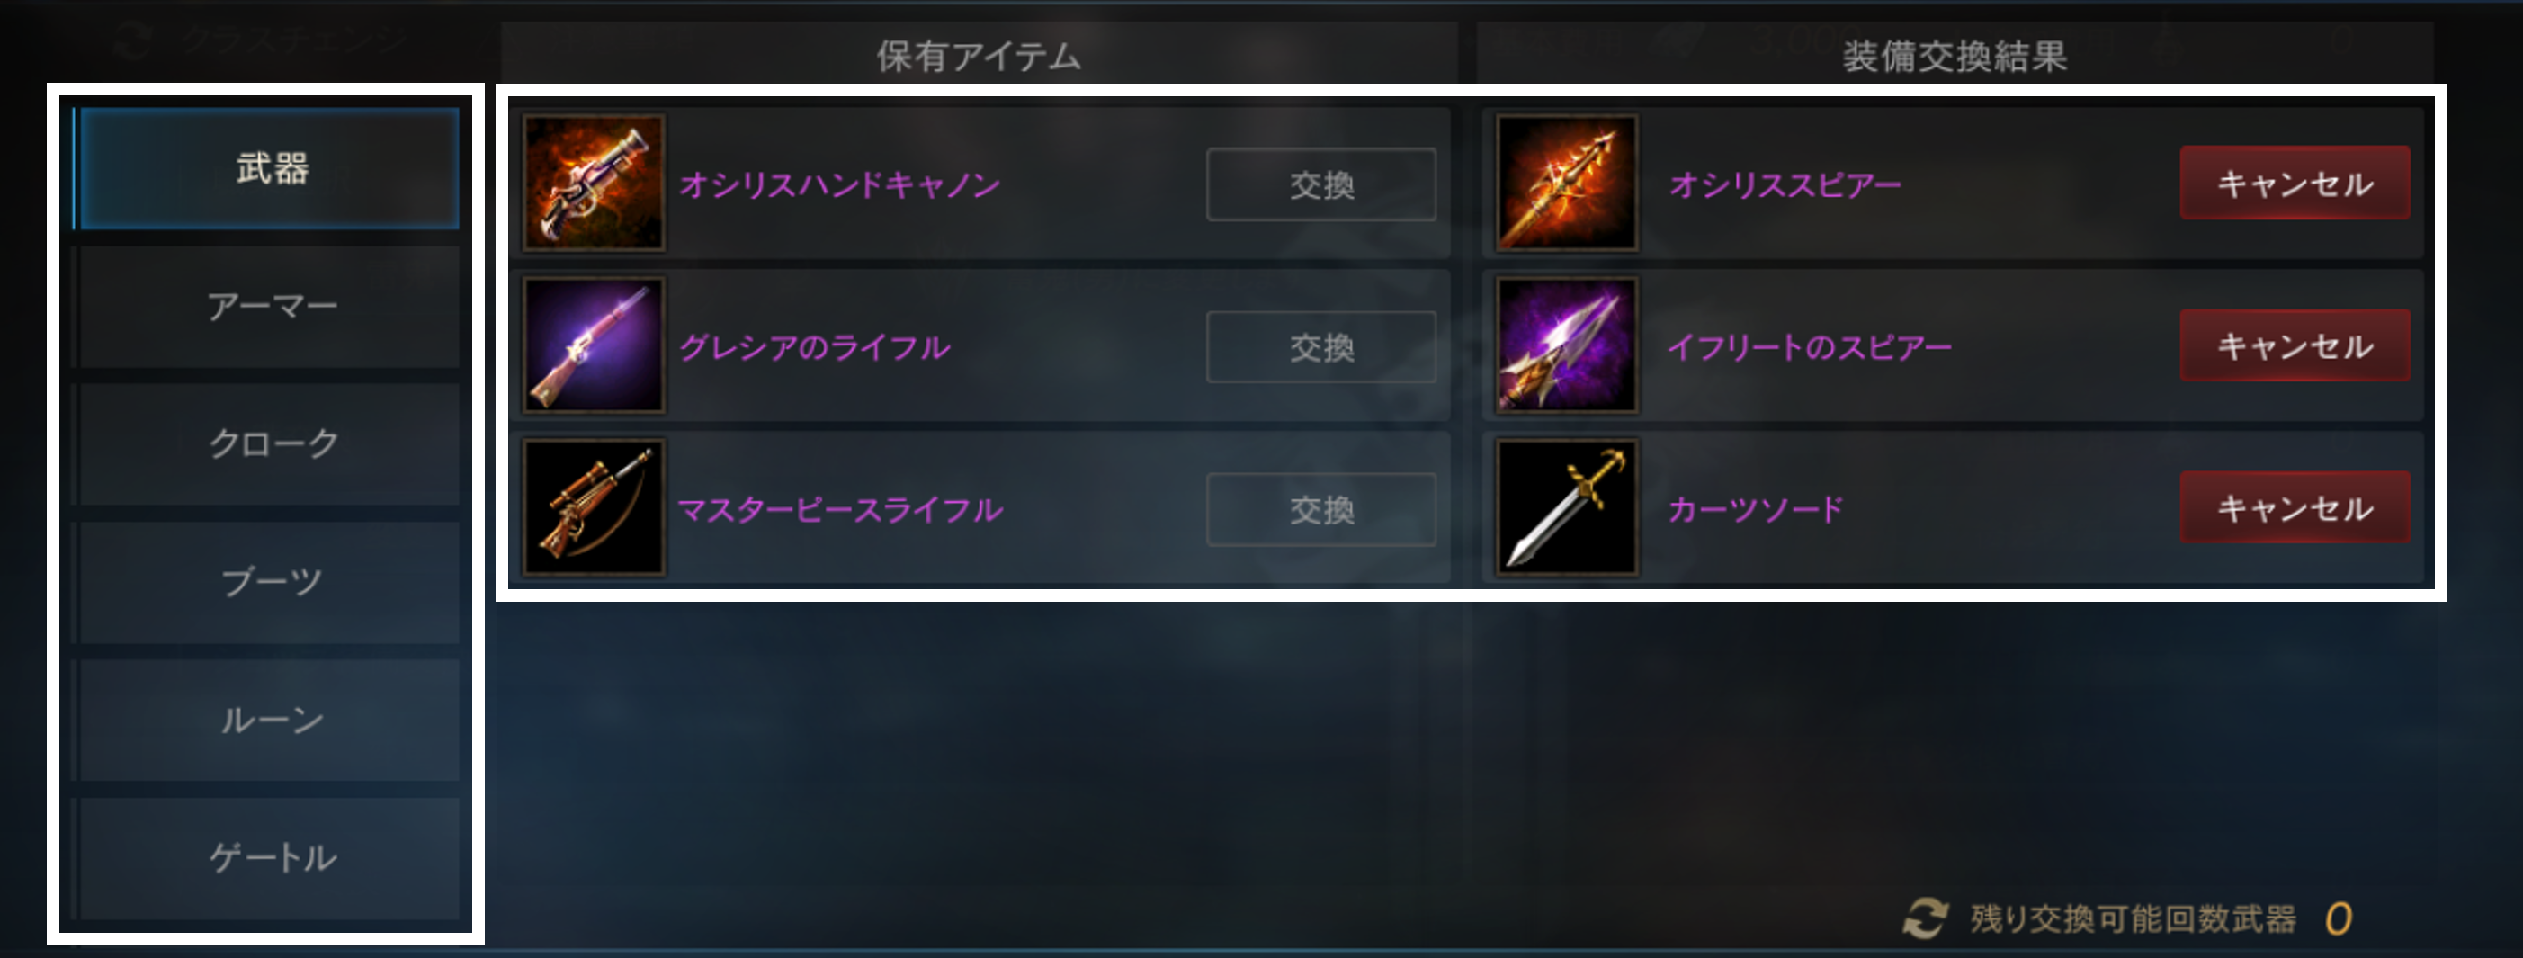Image resolution: width=2523 pixels, height=958 pixels.
Task: Switch to the アーマー category
Action: coord(269,307)
